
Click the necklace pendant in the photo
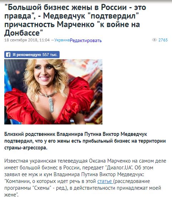coord(51,104)
